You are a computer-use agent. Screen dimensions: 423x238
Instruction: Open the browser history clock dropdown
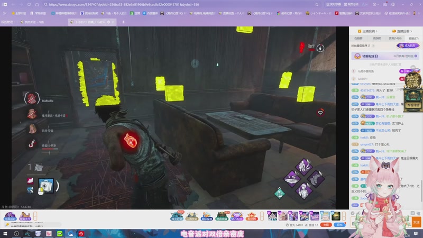coord(375,5)
